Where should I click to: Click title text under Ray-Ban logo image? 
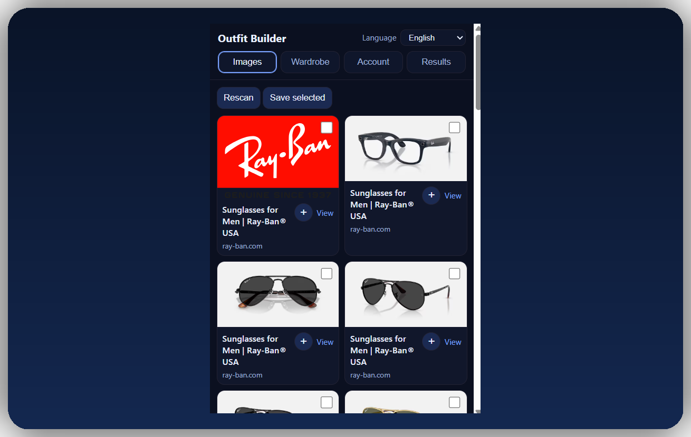pyautogui.click(x=255, y=222)
